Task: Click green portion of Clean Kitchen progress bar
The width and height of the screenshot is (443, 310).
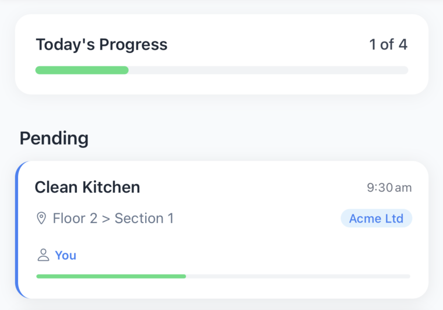Action: point(111,276)
